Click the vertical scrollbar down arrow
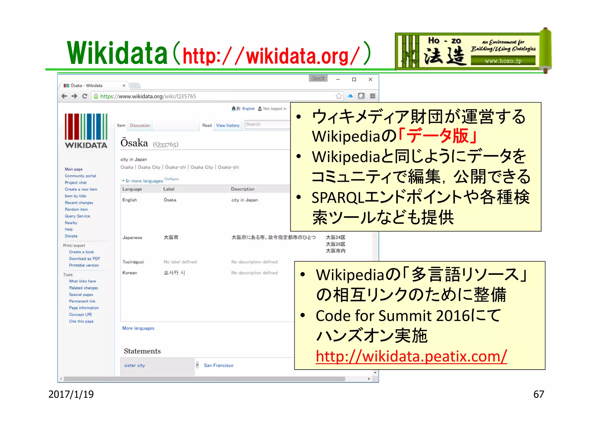Screen dimensions: 597x422 [375, 373]
